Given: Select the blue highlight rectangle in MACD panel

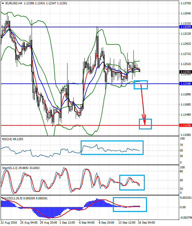Looking at the screenshot, I should tap(130, 204).
